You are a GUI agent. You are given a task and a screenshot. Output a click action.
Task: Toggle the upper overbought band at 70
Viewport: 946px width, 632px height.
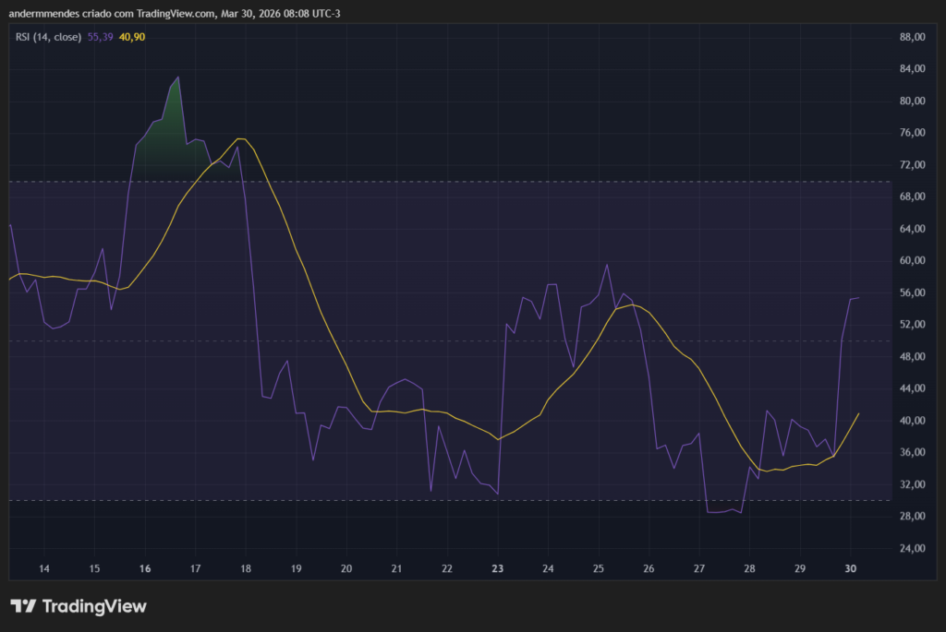[462, 183]
